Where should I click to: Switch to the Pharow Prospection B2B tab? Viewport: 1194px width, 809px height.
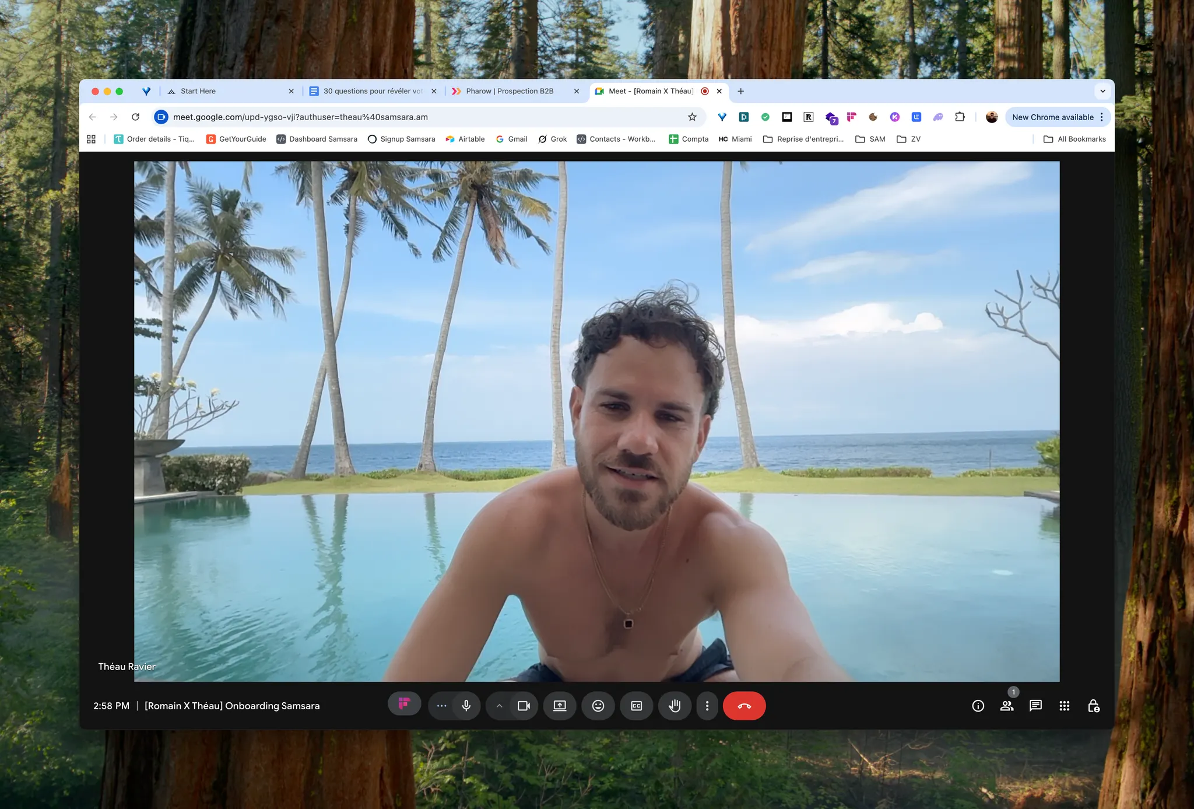coord(510,91)
